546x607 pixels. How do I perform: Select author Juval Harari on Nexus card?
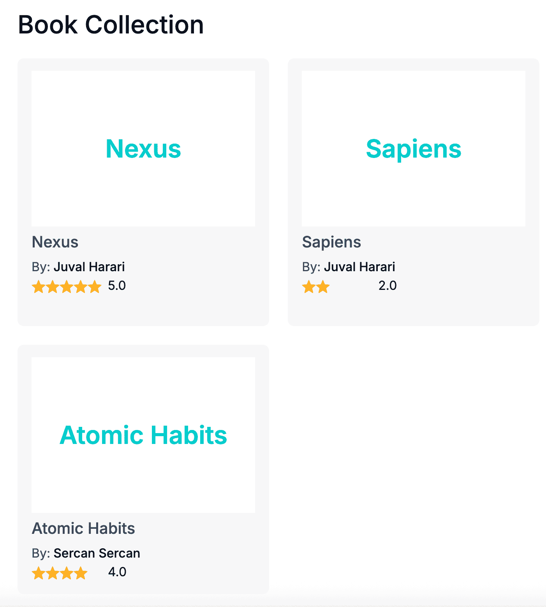89,267
